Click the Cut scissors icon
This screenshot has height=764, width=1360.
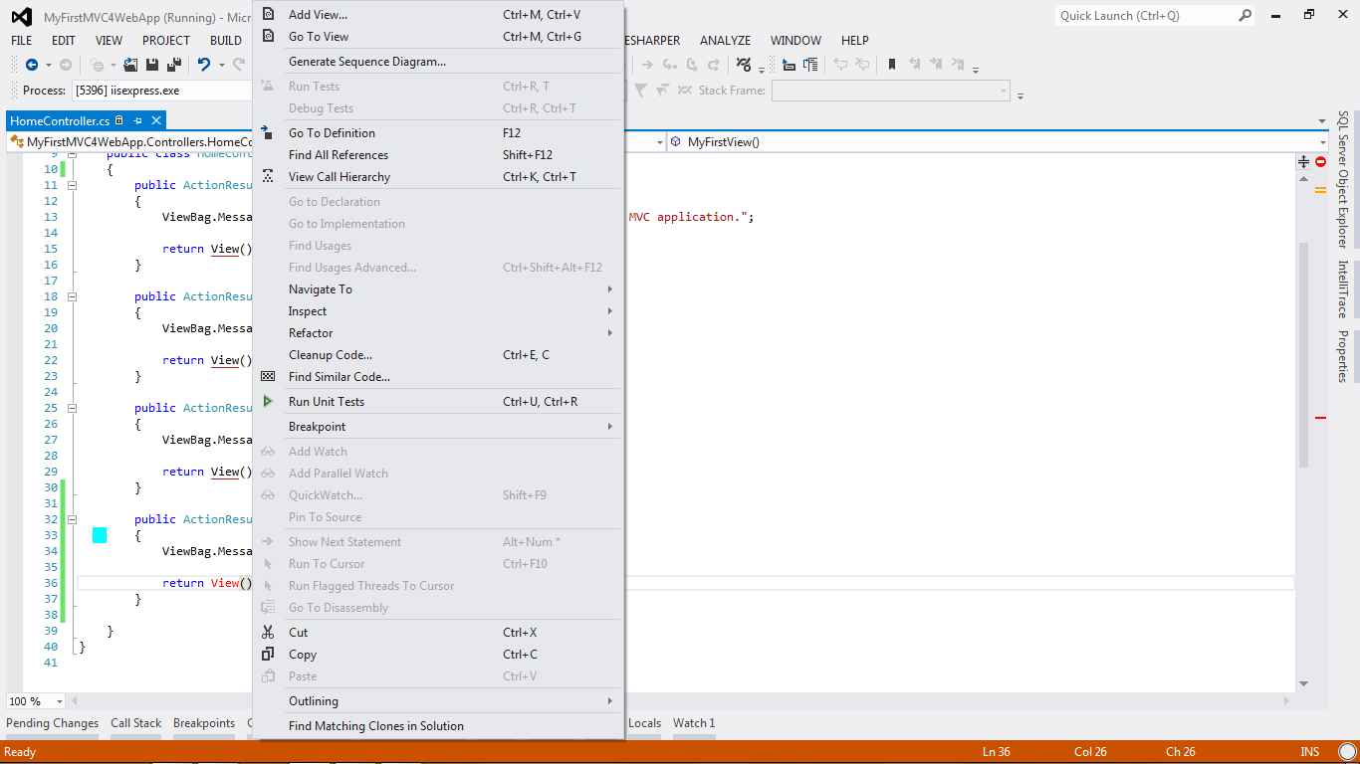coord(268,633)
